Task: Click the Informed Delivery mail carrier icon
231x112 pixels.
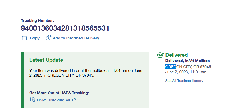Action: pos(49,38)
